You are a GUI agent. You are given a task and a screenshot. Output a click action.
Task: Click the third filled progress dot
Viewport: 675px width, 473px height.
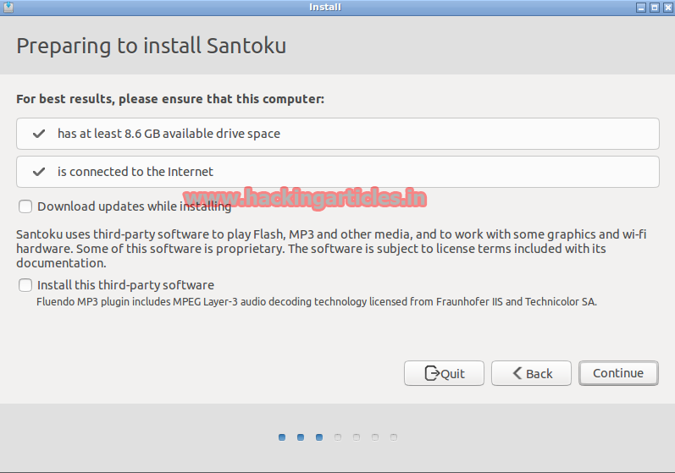point(319,437)
